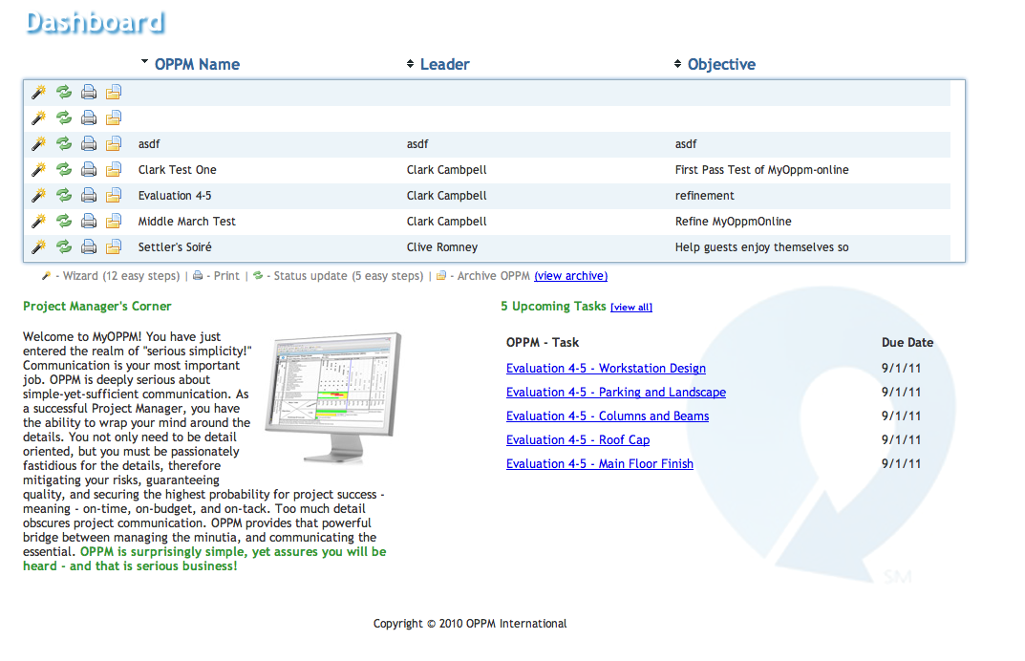Click the '5 Upcoming Tasks' heading
The width and height of the screenshot is (1025, 661).
[x=553, y=306]
